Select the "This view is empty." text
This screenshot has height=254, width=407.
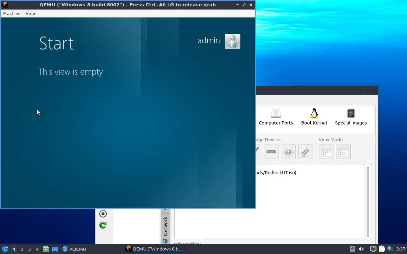click(71, 72)
